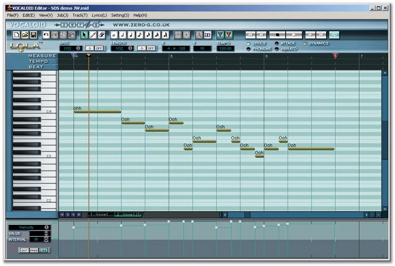Switch to the '2 : Voice1 (1)' track tab
The width and height of the screenshot is (395, 266).
(129, 214)
